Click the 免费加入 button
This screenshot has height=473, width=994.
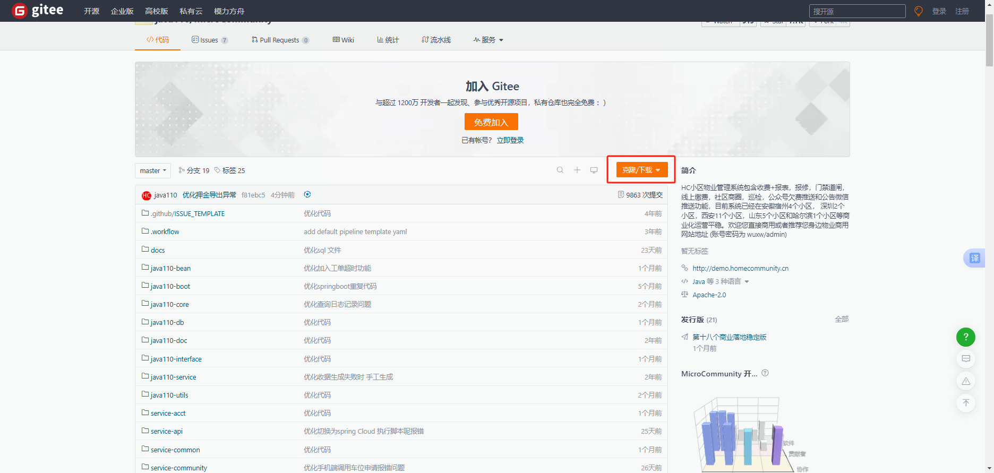tap(491, 122)
